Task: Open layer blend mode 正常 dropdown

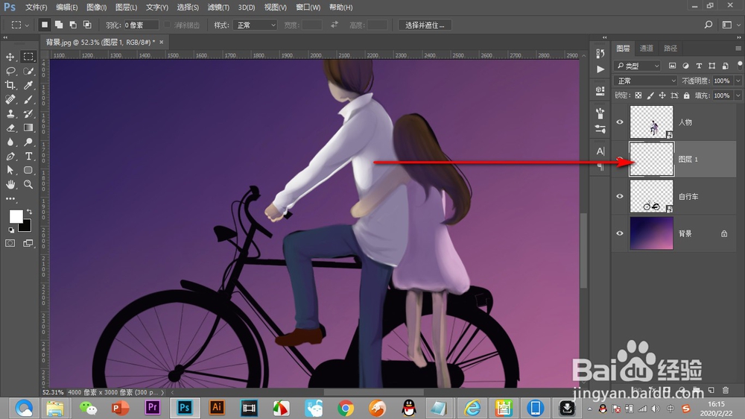Action: [x=645, y=81]
